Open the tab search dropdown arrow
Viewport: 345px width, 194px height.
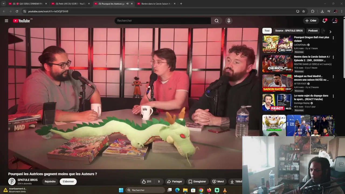4,4
